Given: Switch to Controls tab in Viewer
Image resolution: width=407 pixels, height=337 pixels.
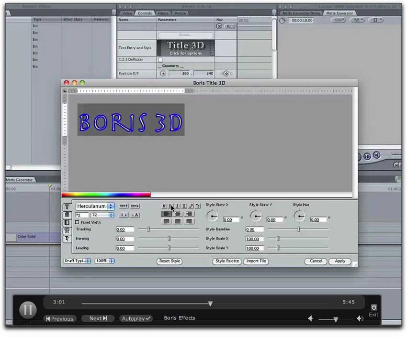Looking at the screenshot, I should coord(145,13).
